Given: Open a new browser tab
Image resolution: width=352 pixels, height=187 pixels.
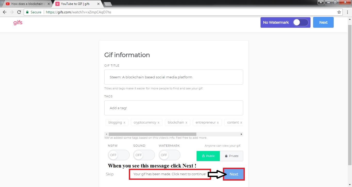Looking at the screenshot, I should 108,4.
